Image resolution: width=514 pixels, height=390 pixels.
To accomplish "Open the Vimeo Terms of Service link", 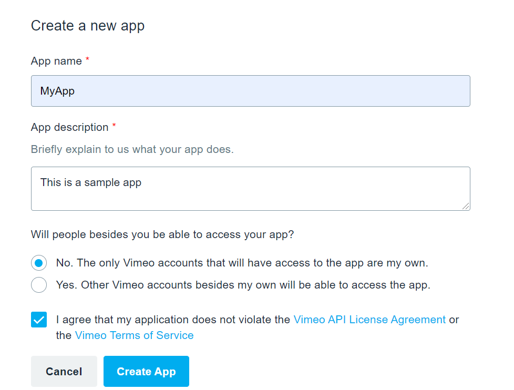I will [134, 335].
